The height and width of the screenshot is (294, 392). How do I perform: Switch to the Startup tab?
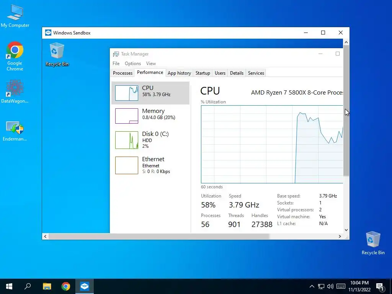203,73
